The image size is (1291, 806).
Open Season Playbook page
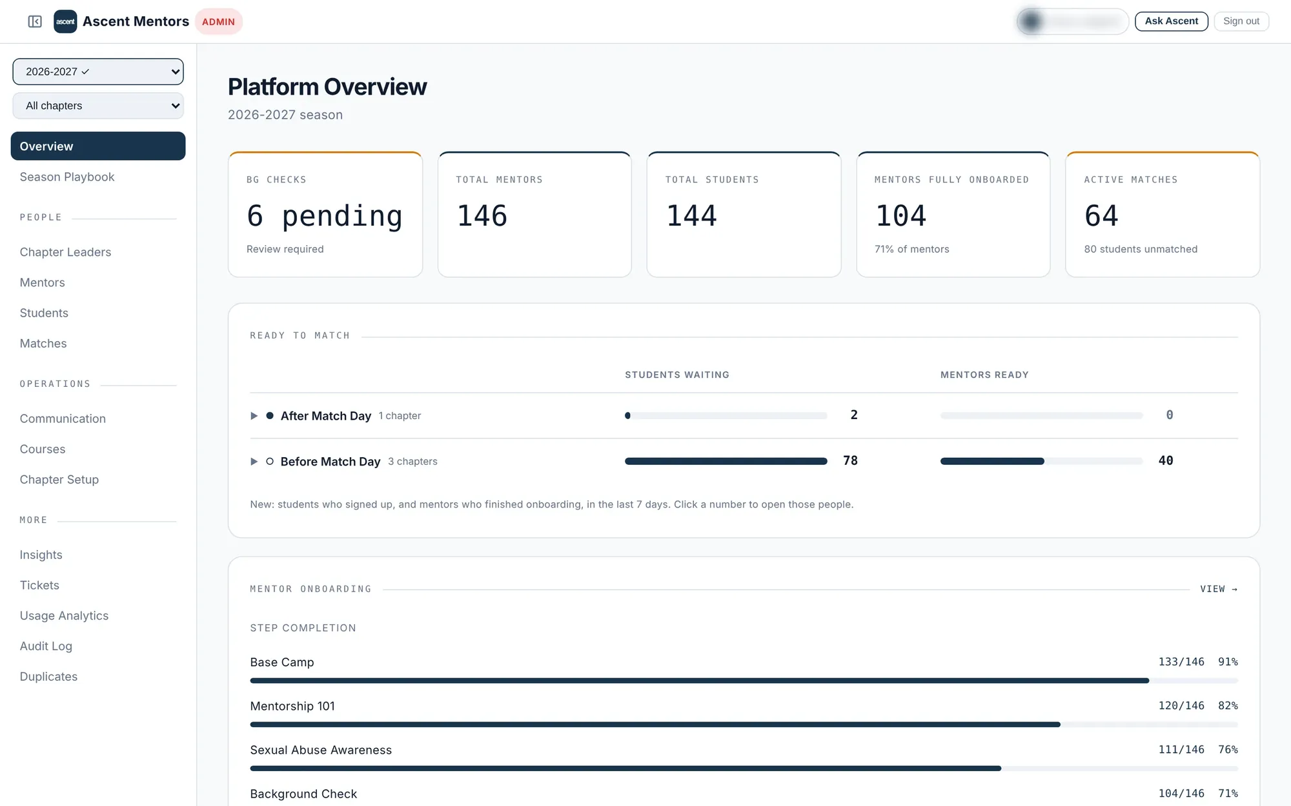67,177
